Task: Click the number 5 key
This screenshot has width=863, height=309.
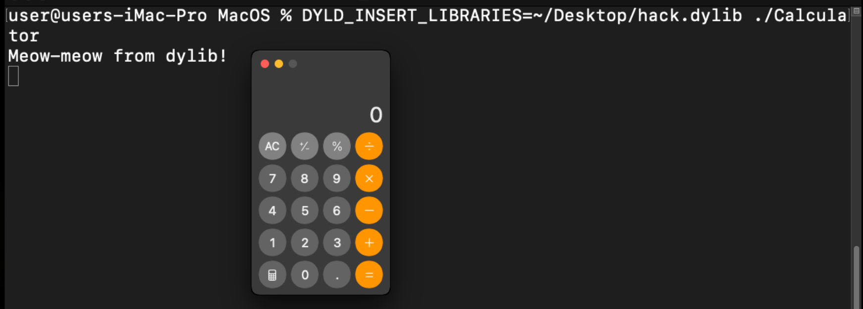Action: pyautogui.click(x=305, y=211)
